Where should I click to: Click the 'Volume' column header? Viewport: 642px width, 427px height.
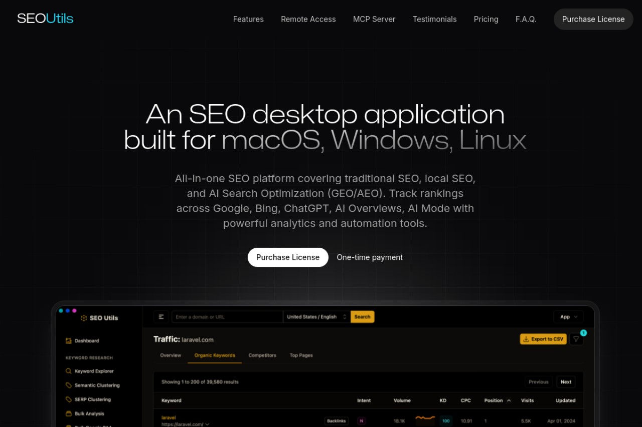tap(402, 400)
